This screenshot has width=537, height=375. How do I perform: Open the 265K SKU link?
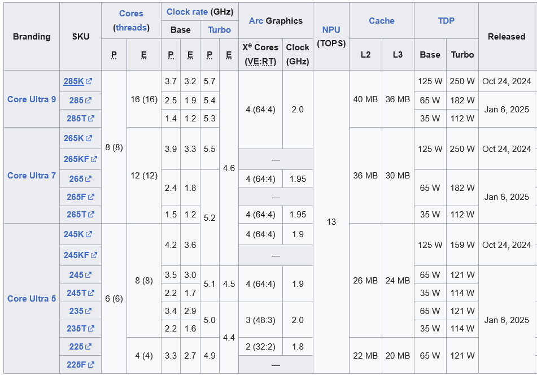click(73, 138)
